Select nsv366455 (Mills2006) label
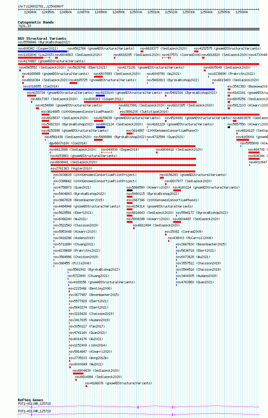Screen dimensions: 268x418 pos(72,263)
